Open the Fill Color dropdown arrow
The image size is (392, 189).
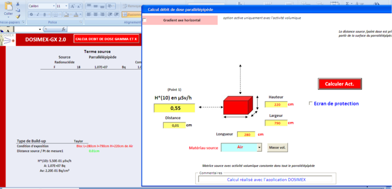coord(71,15)
